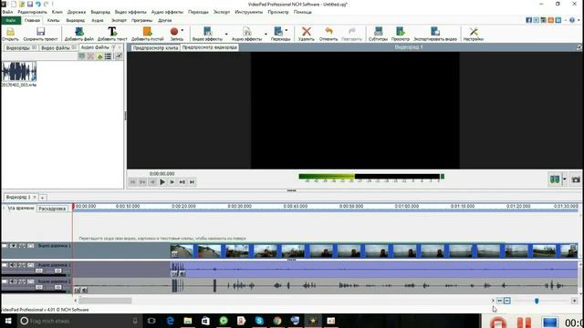
Task: Toggle the Аудио дорожка 2 track enable checkbox
Action: tap(5, 282)
